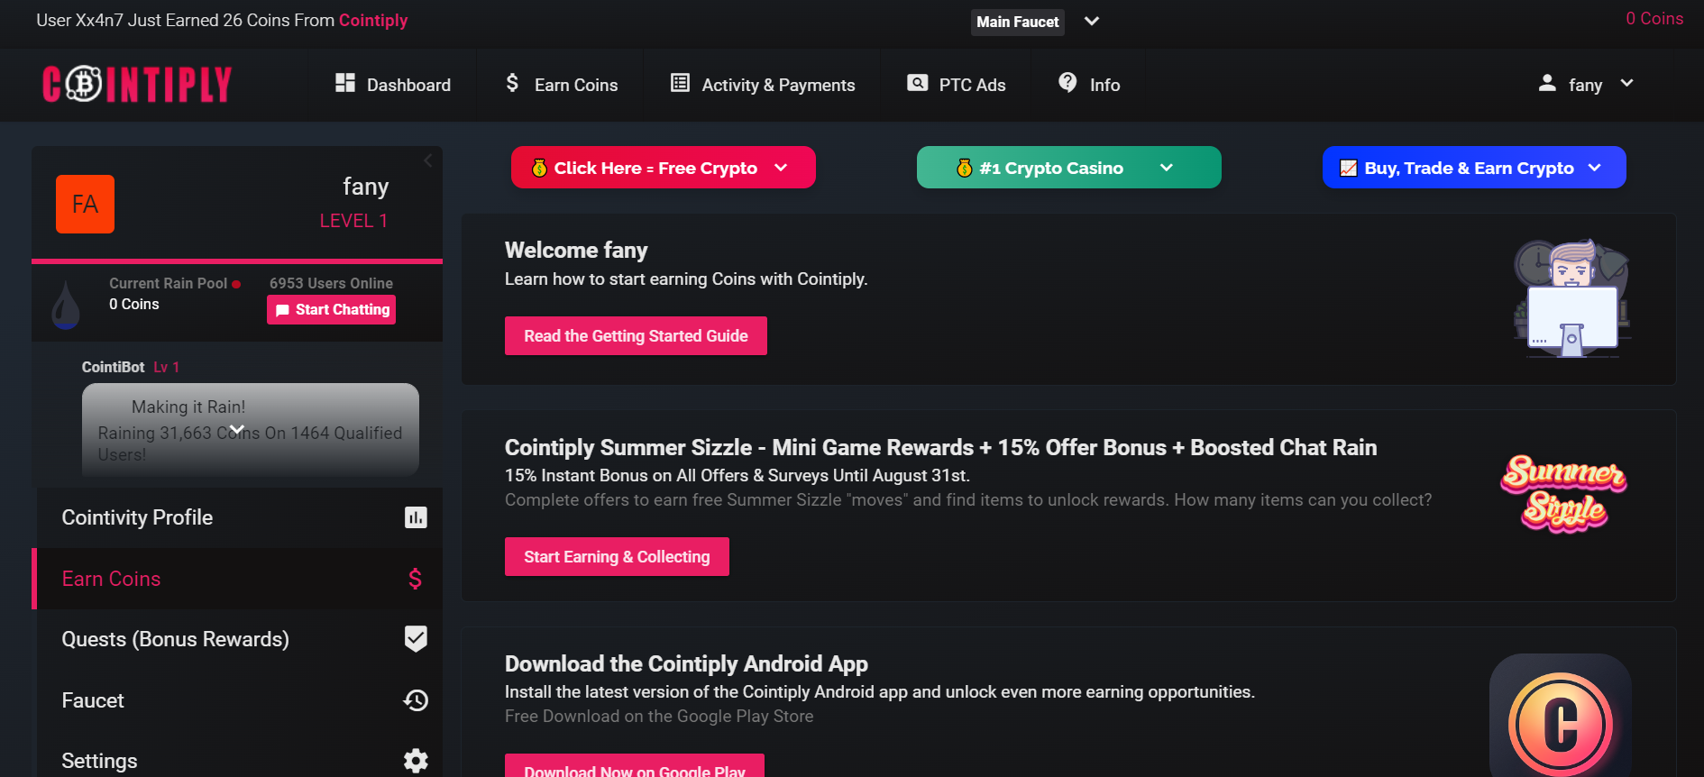Expand the chat with the down chevron
This screenshot has width=1704, height=777.
(237, 430)
